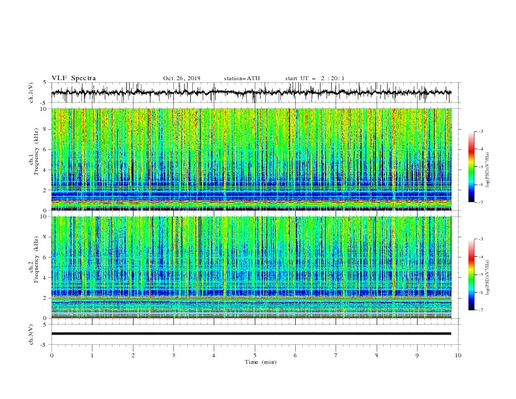Click the ch.3(V) axis label
This screenshot has width=516, height=399.
(31, 334)
